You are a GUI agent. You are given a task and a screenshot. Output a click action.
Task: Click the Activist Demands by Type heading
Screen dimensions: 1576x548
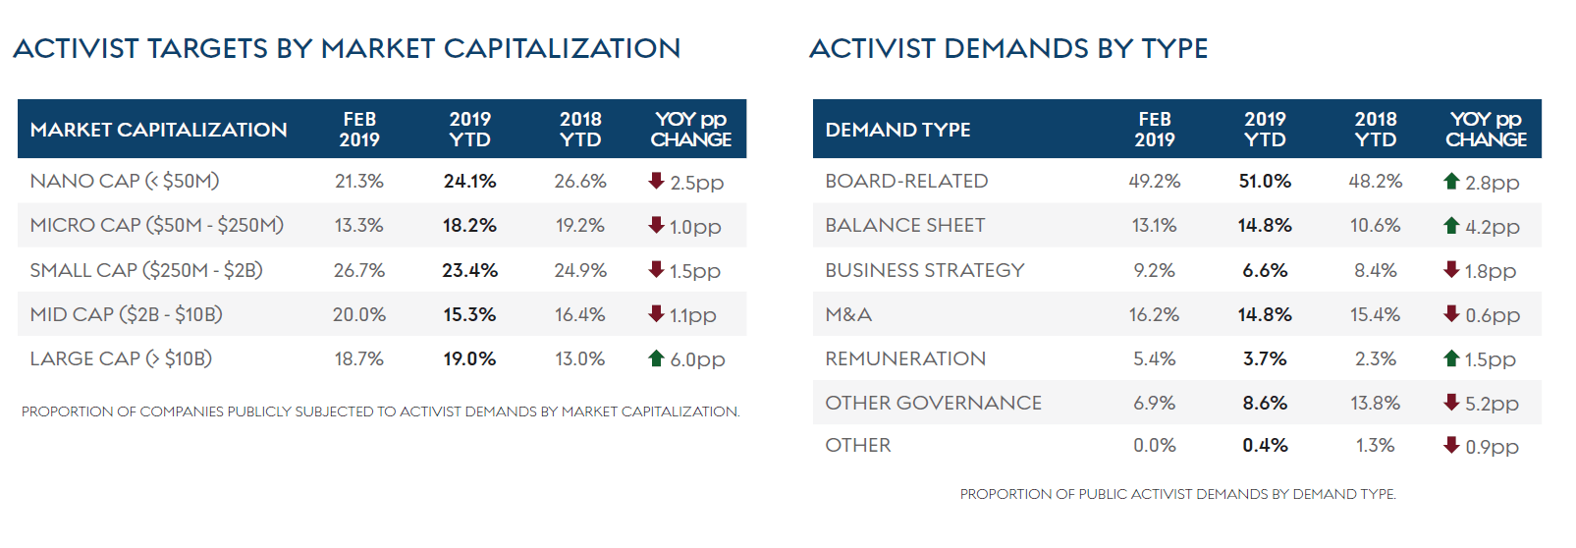1008,48
